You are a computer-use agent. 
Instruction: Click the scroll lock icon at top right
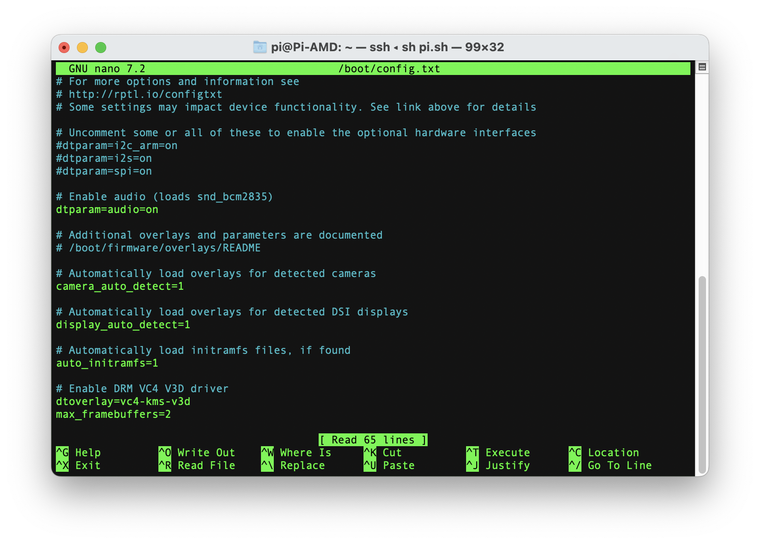[701, 66]
